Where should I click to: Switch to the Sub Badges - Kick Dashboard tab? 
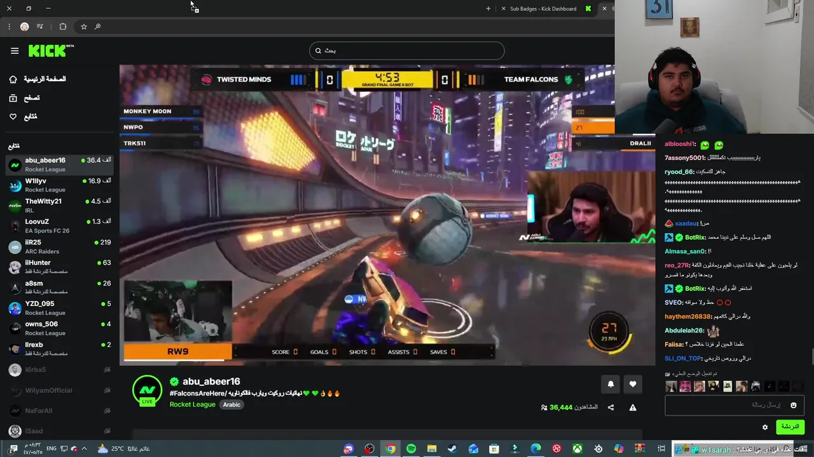click(542, 8)
